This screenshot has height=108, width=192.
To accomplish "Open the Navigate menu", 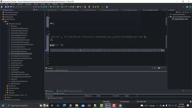I will (28, 4).
